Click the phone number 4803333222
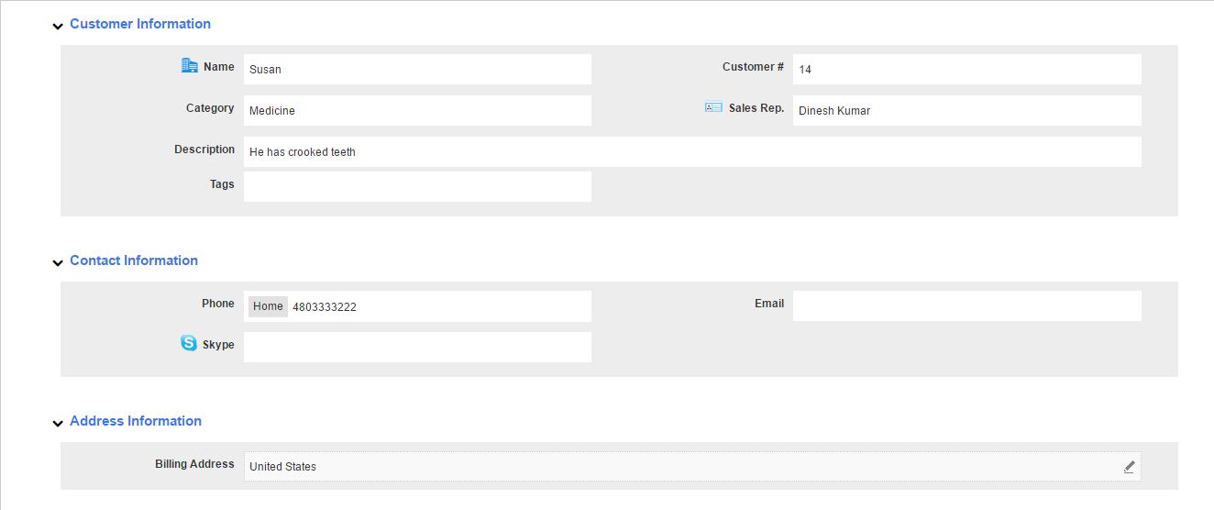Viewport: 1214px width, 510px height. point(325,307)
